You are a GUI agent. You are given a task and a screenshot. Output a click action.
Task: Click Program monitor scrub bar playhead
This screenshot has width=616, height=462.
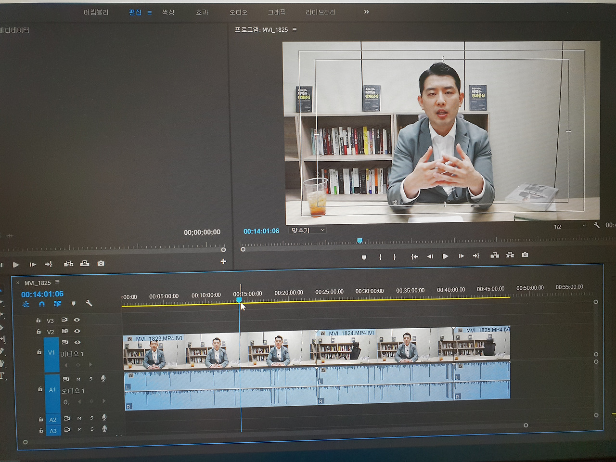[x=359, y=241]
